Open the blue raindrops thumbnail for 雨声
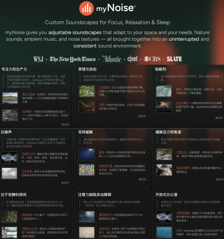The width and height of the screenshot is (224, 239). 164,233
